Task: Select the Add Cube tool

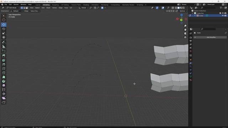Action: [4, 51]
